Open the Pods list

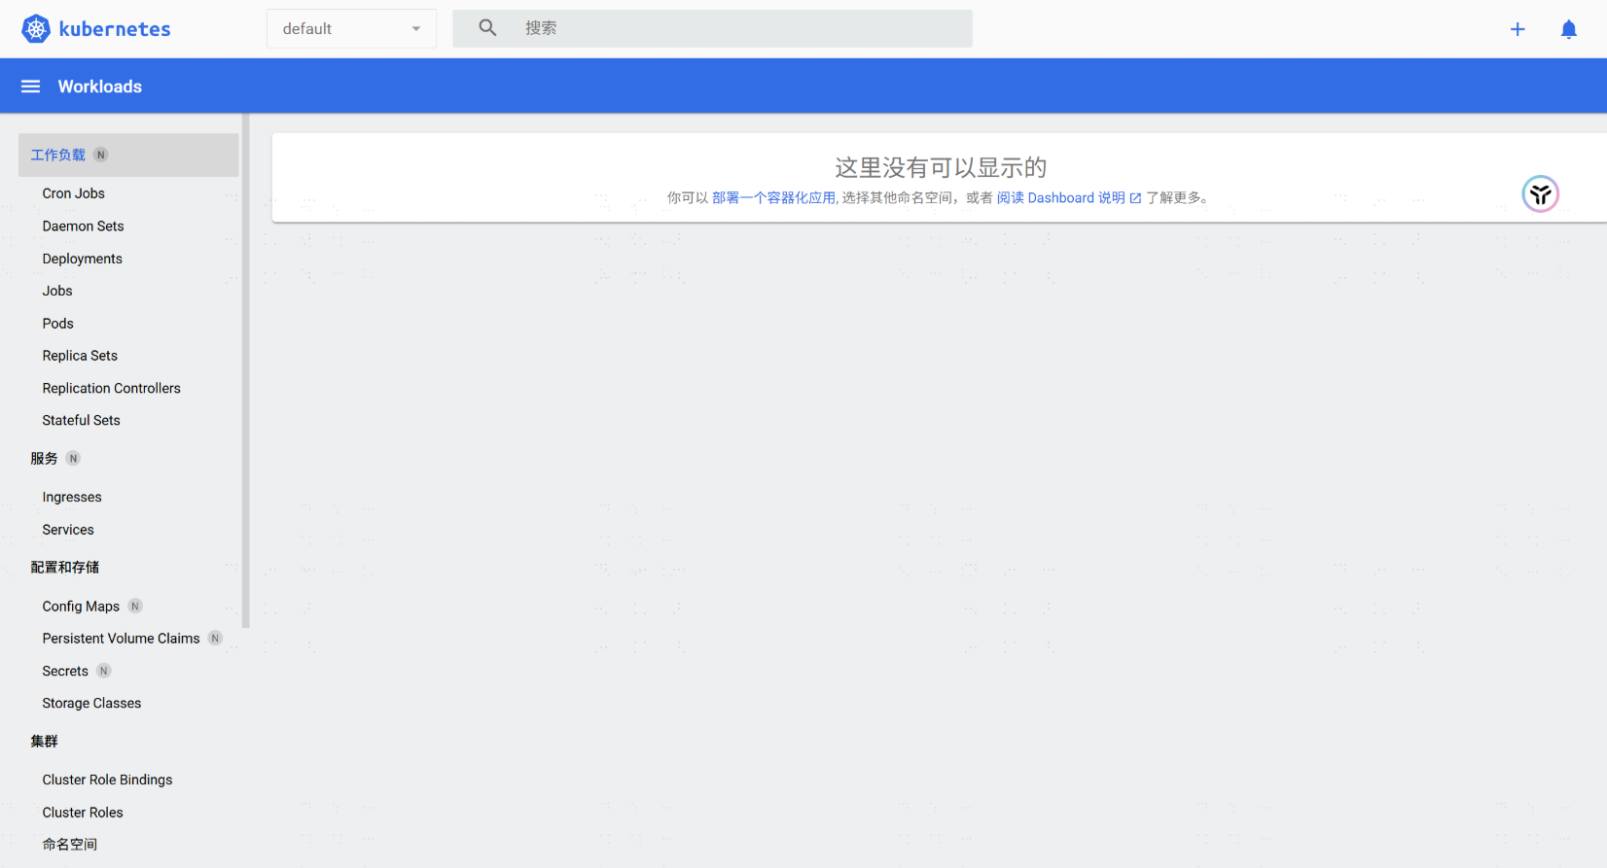(x=58, y=323)
